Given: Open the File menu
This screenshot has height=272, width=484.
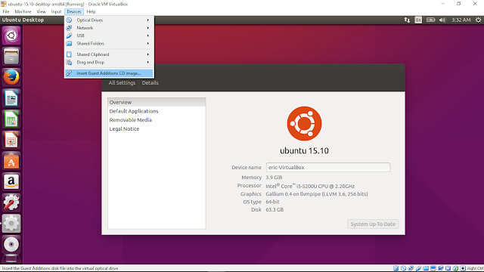Looking at the screenshot, I should pos(6,12).
